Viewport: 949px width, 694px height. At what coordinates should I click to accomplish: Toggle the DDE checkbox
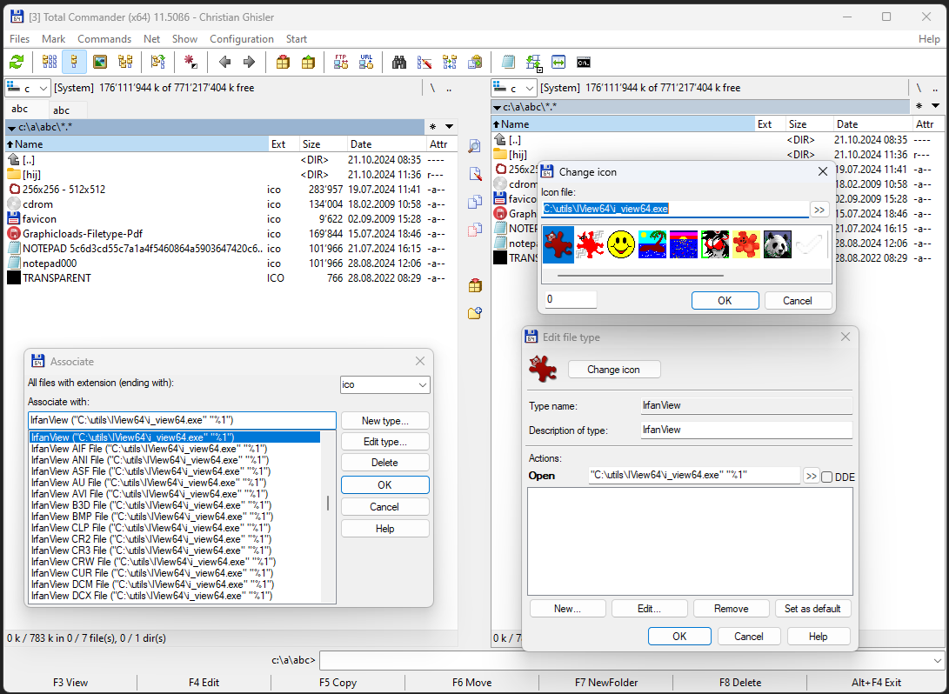[827, 477]
